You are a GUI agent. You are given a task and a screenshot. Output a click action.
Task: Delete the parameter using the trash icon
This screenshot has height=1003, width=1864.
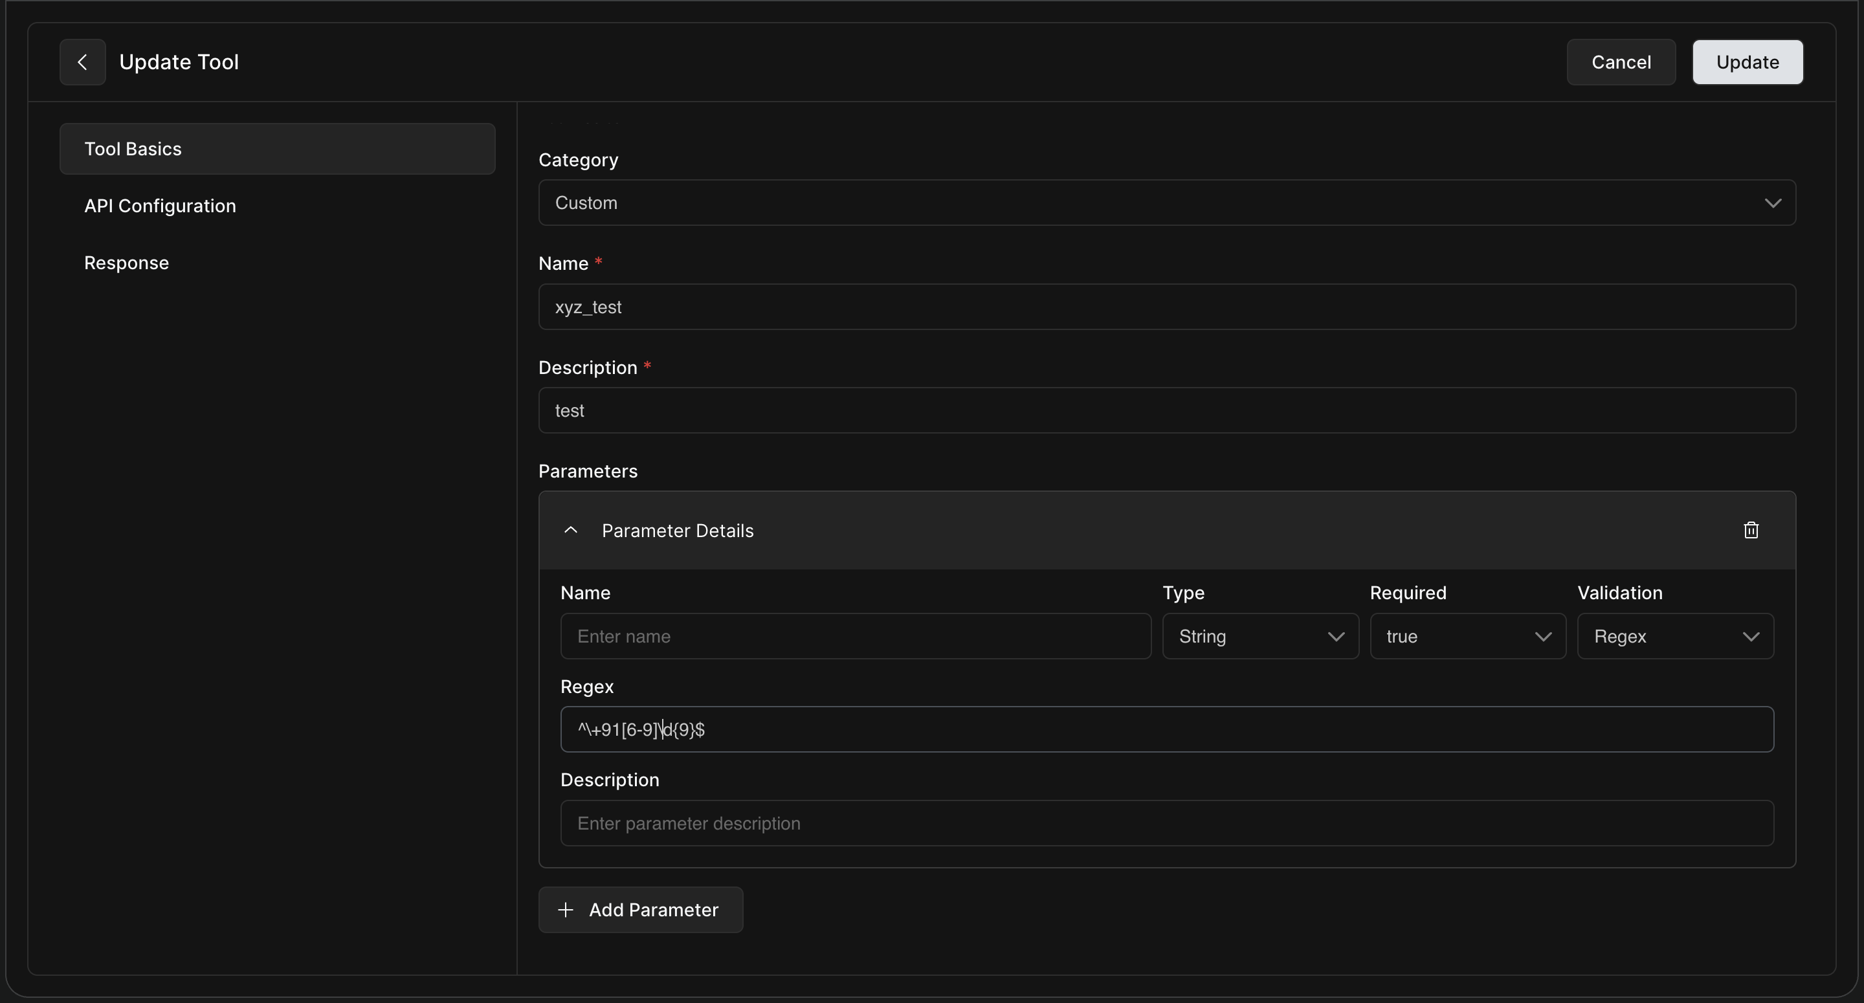coord(1751,531)
